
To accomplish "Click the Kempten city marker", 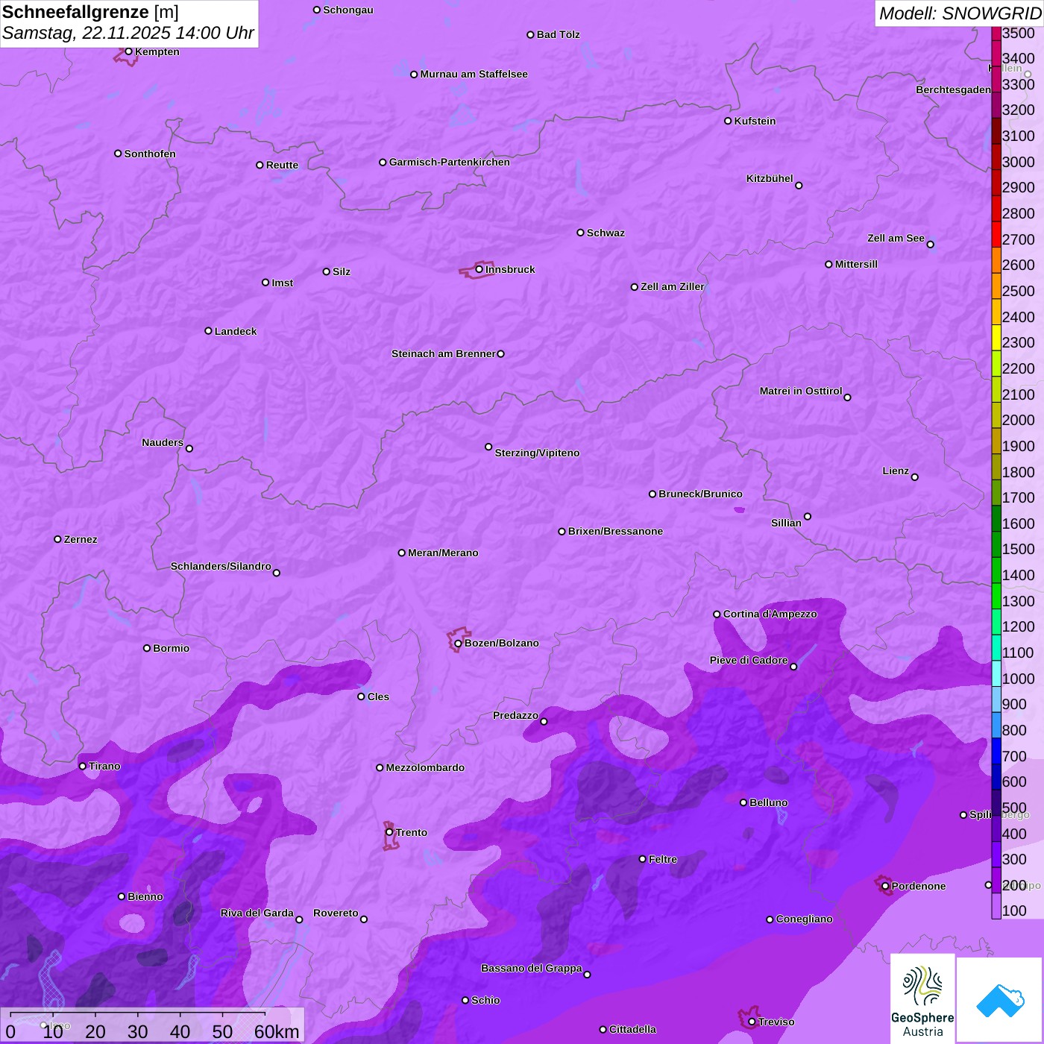I will (128, 51).
